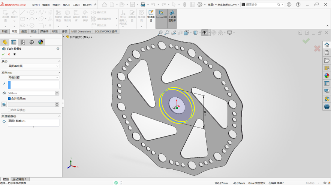Collapse the Selected Contours (所选轮廓) section

(59, 116)
